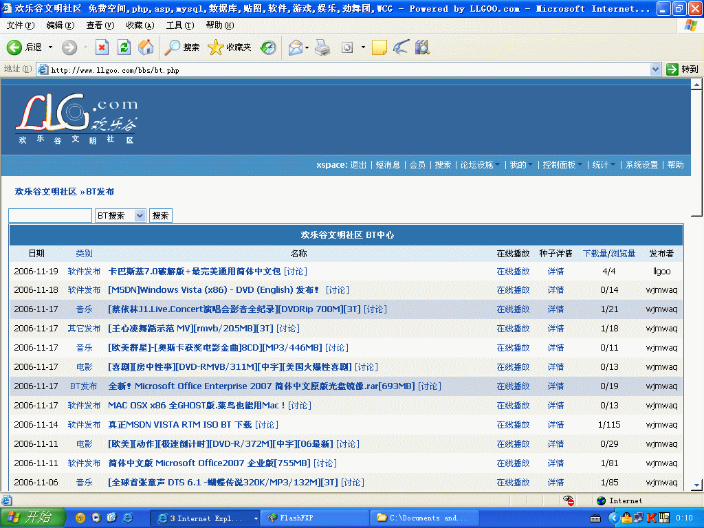Click the Internet Explorer quick launch icon

pyautogui.click(x=128, y=518)
